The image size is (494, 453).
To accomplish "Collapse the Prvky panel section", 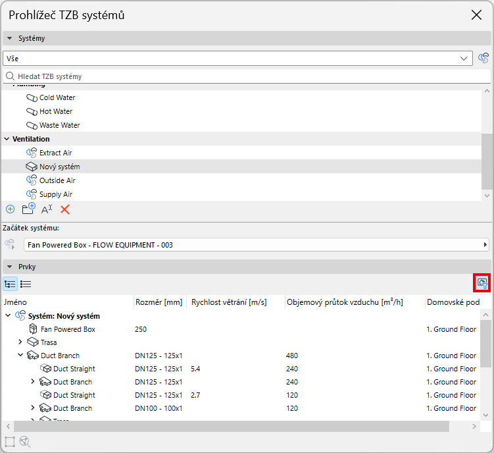I will [x=9, y=267].
